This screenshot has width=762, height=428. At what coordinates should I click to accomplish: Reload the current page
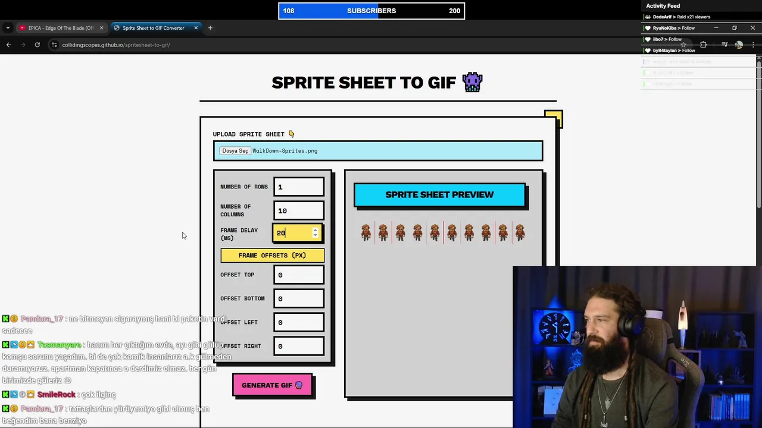pos(37,45)
